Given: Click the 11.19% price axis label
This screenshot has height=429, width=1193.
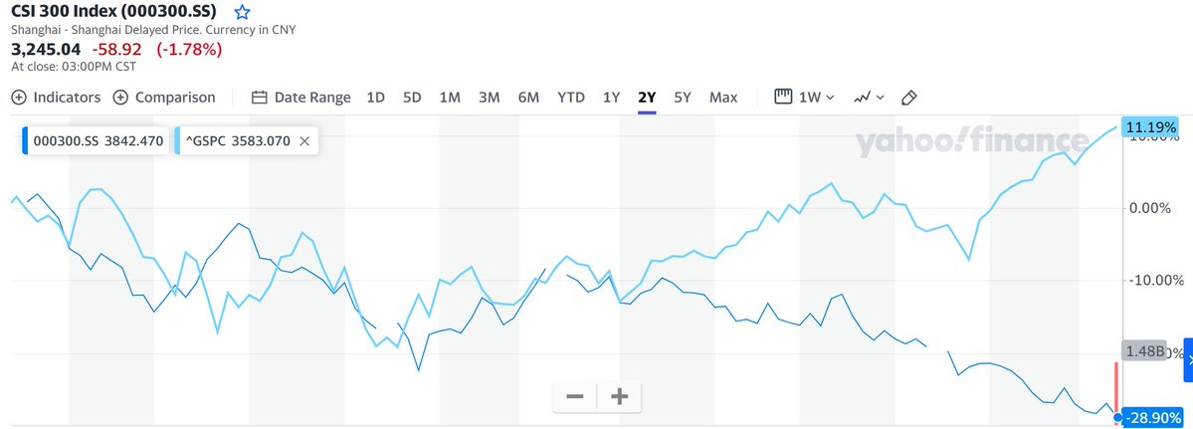Looking at the screenshot, I should [1150, 126].
